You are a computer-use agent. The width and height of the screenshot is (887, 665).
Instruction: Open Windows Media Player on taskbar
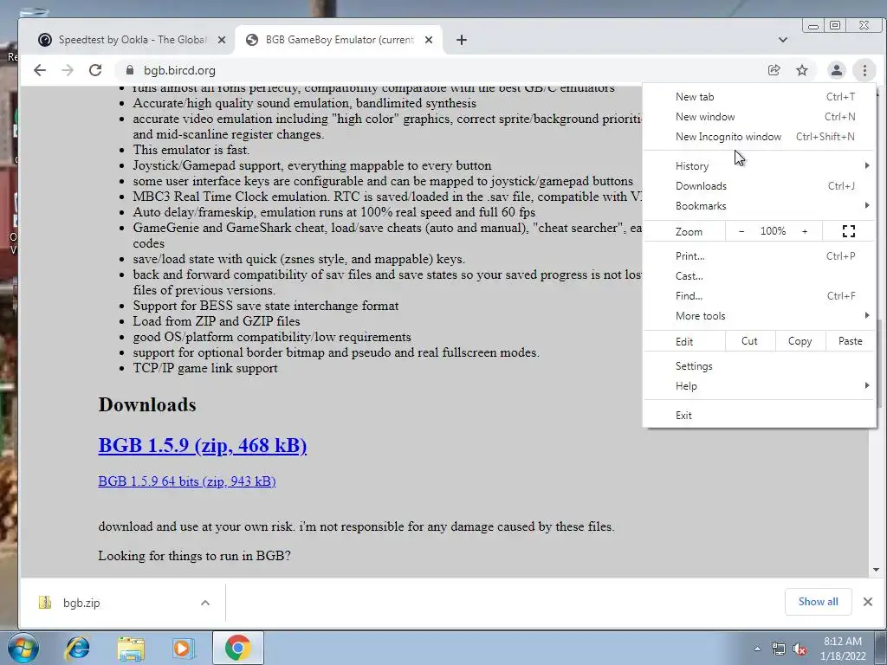pyautogui.click(x=184, y=648)
